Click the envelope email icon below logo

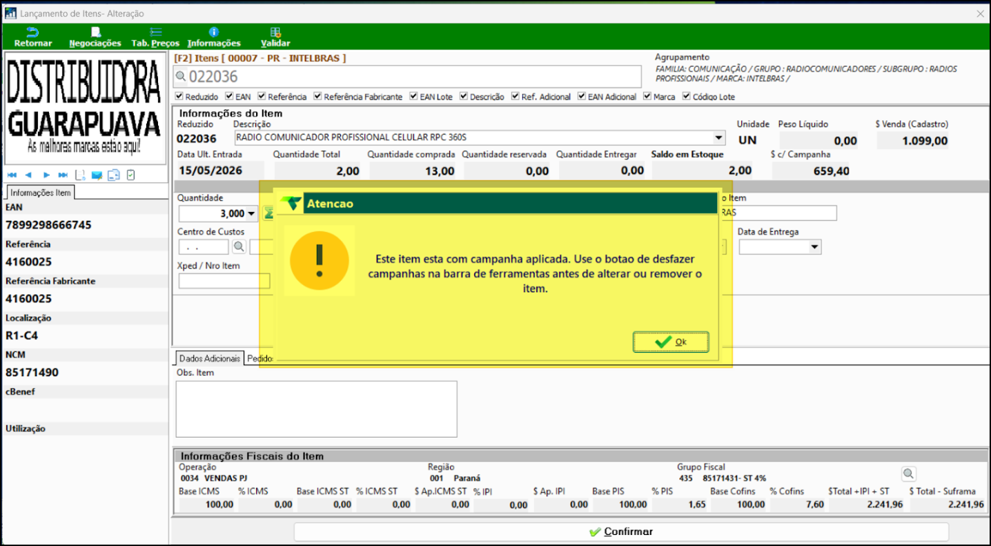pyautogui.click(x=97, y=175)
